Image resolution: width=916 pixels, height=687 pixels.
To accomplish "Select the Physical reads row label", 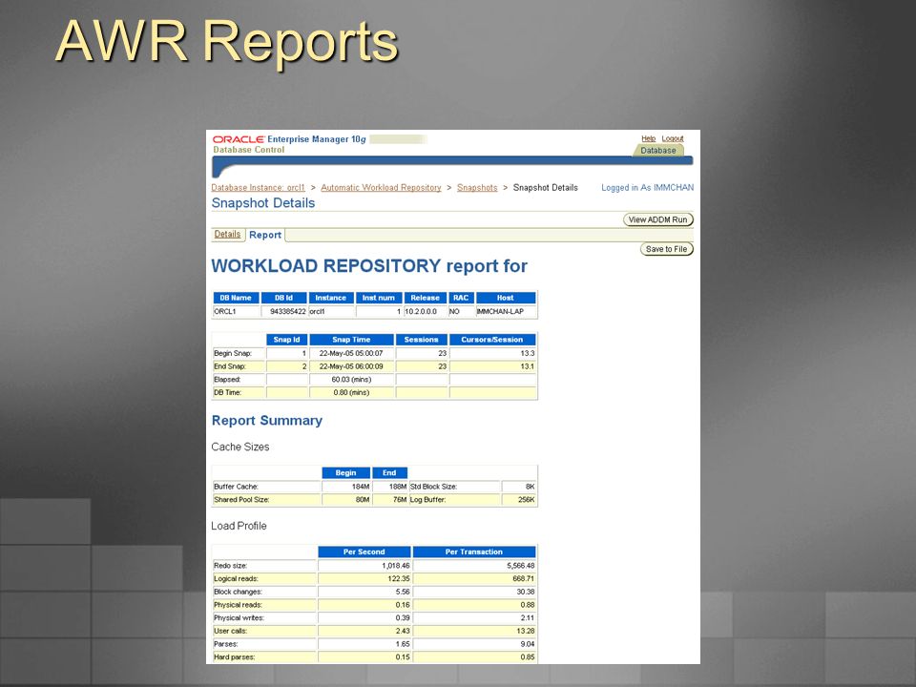I will pos(238,605).
